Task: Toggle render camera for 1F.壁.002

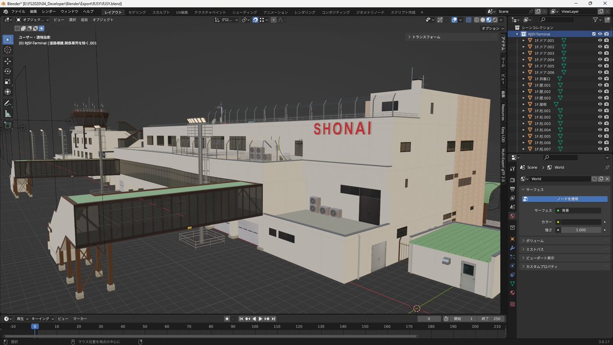Action: coord(606,91)
